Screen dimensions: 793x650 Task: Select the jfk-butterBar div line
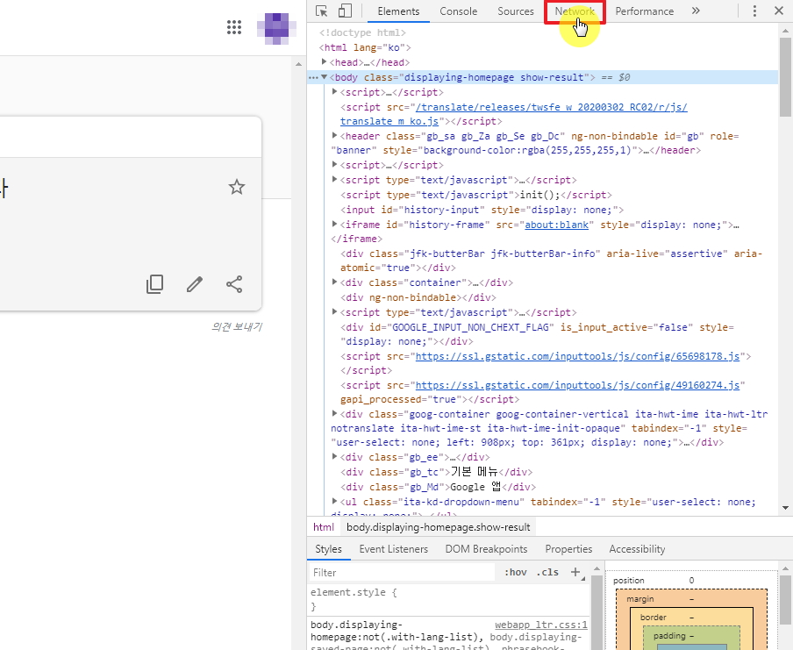[x=551, y=261]
